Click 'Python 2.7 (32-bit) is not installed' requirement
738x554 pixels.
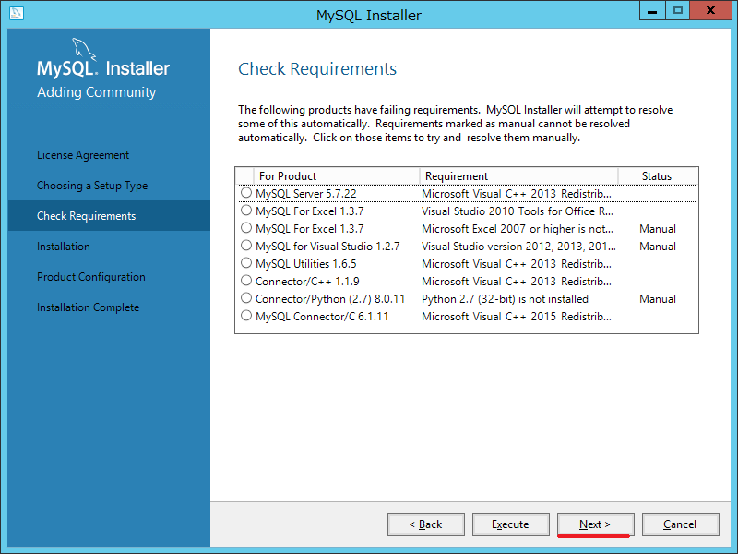click(x=505, y=299)
